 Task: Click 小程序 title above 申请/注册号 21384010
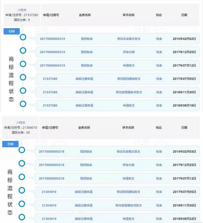21,123
